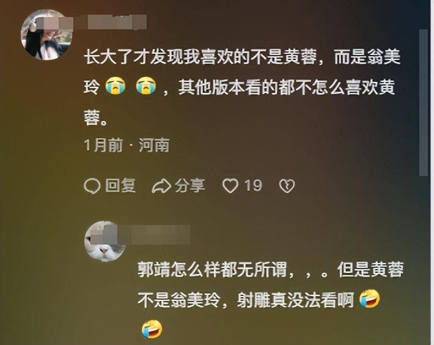Viewport: 434px width, 345px height.
Task: Like the comment with the heart icon
Action: pos(230,186)
